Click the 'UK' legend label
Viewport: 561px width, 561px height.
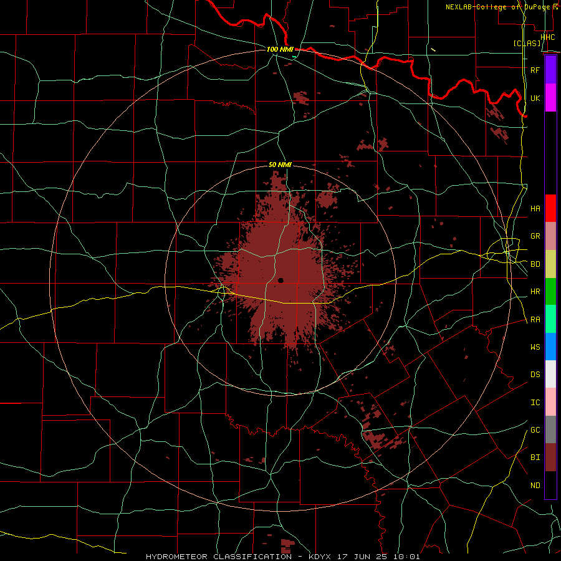coord(535,98)
